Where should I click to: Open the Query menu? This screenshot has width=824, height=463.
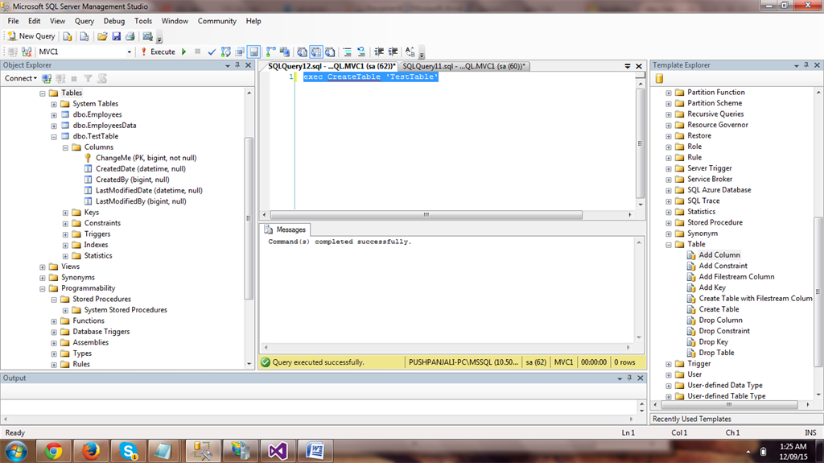(84, 21)
